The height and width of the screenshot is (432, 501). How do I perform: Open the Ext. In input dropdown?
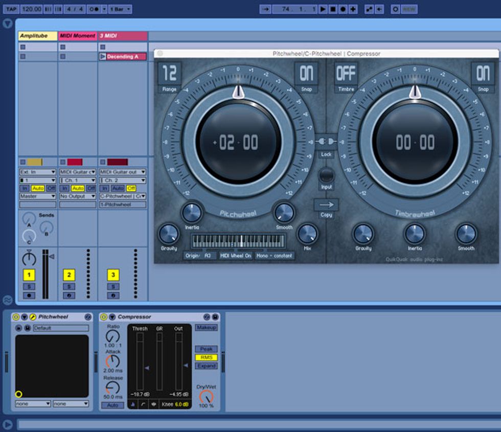38,172
